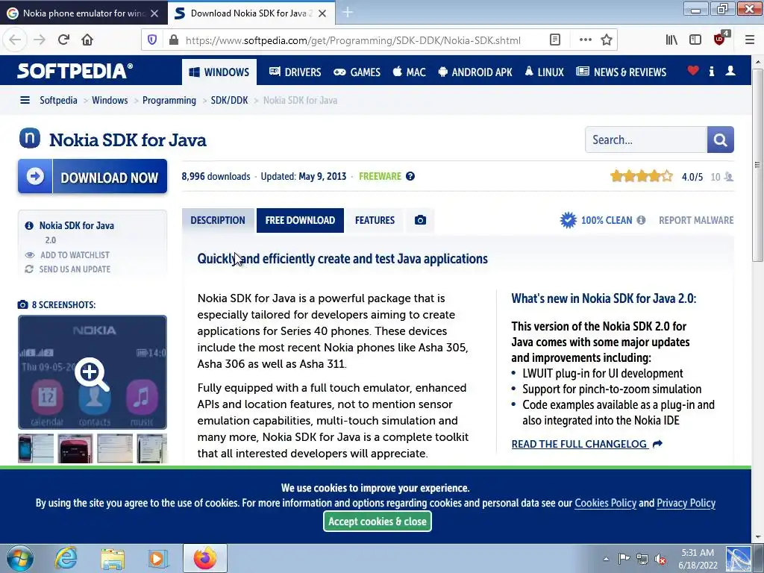Click the page vertical scrollbar

(x=757, y=166)
